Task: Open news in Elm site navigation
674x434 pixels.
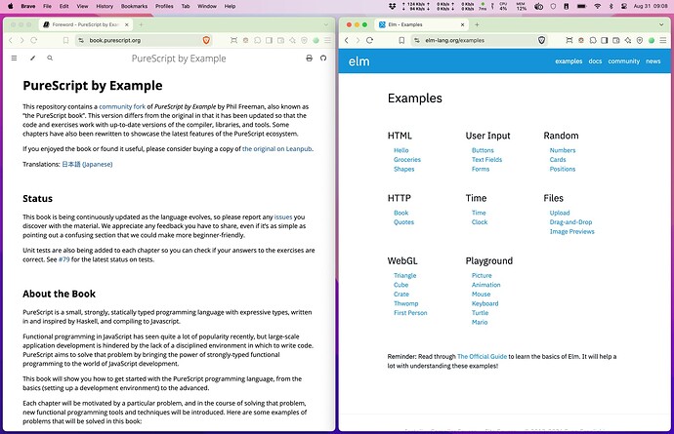Action: (x=653, y=61)
